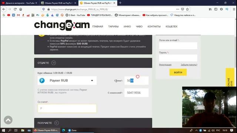This screenshot has height=133, width=237.
Task: Open the КОШЕЛЕК menu item
Action: (171, 27)
